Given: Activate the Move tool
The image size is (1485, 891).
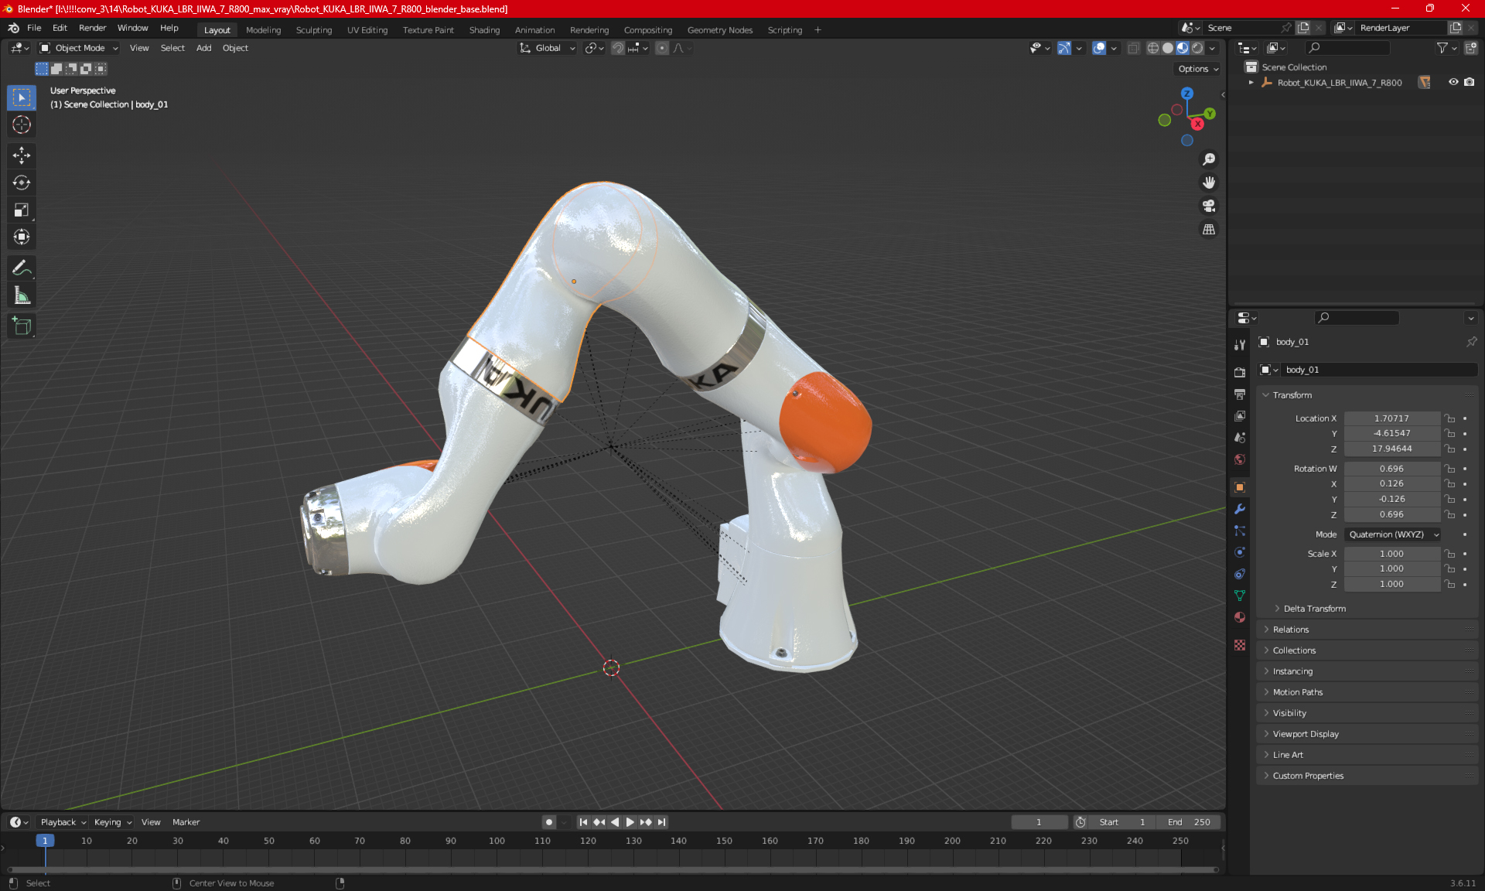Looking at the screenshot, I should pyautogui.click(x=22, y=155).
